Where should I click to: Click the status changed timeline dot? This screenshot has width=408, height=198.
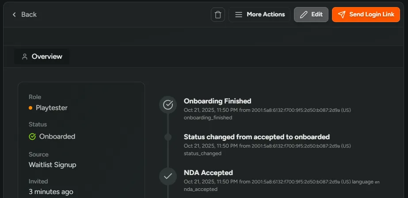tap(168, 137)
